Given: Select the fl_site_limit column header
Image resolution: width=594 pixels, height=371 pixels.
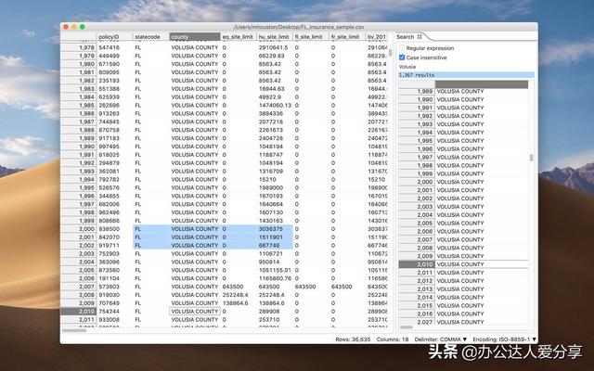Looking at the screenshot, I should [312, 37].
